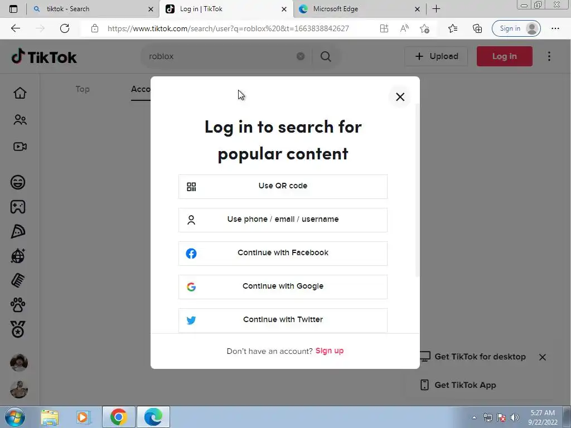Viewport: 571px width, 428px height.
Task: Open Beauty comb category icon
Action: (x=18, y=280)
